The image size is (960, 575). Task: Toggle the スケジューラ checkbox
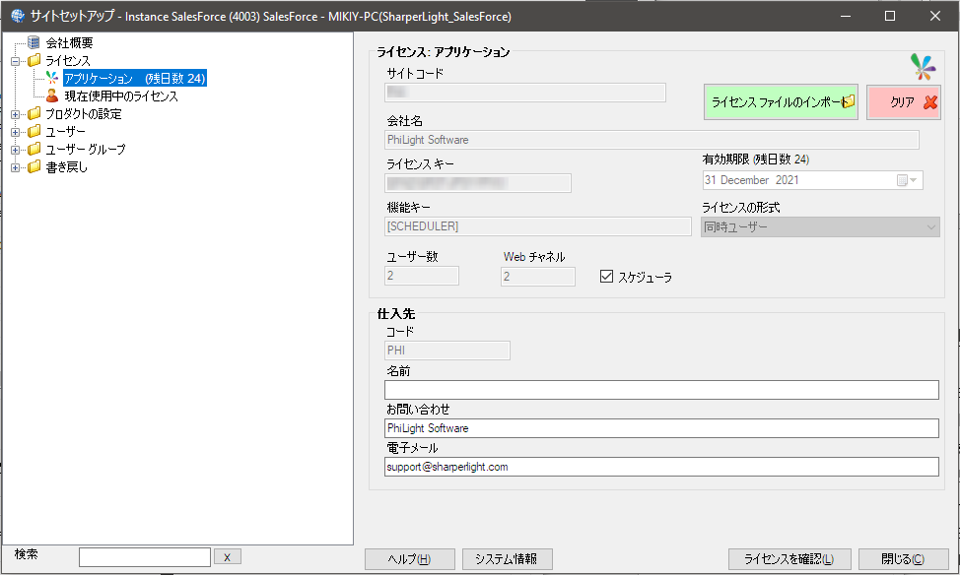tap(607, 278)
